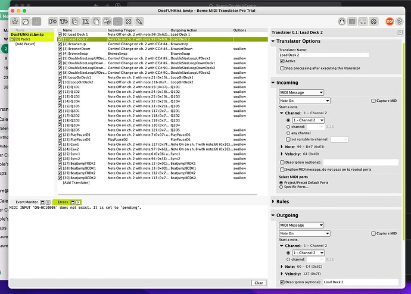
Task: Select the 'any channel' radio button
Action: click(288, 133)
